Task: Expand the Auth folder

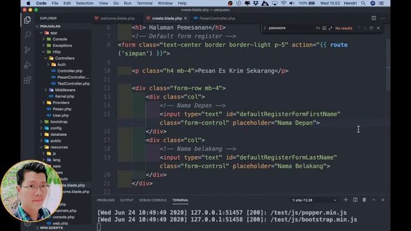Action: 62,64
